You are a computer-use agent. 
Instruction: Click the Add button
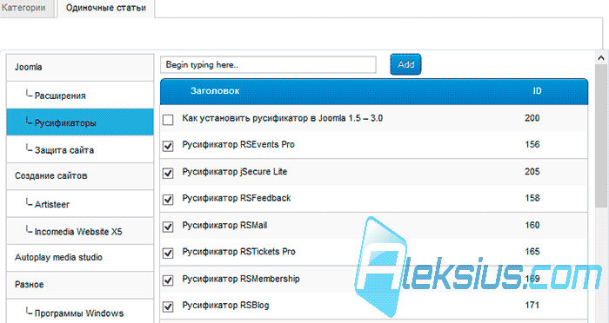(405, 64)
